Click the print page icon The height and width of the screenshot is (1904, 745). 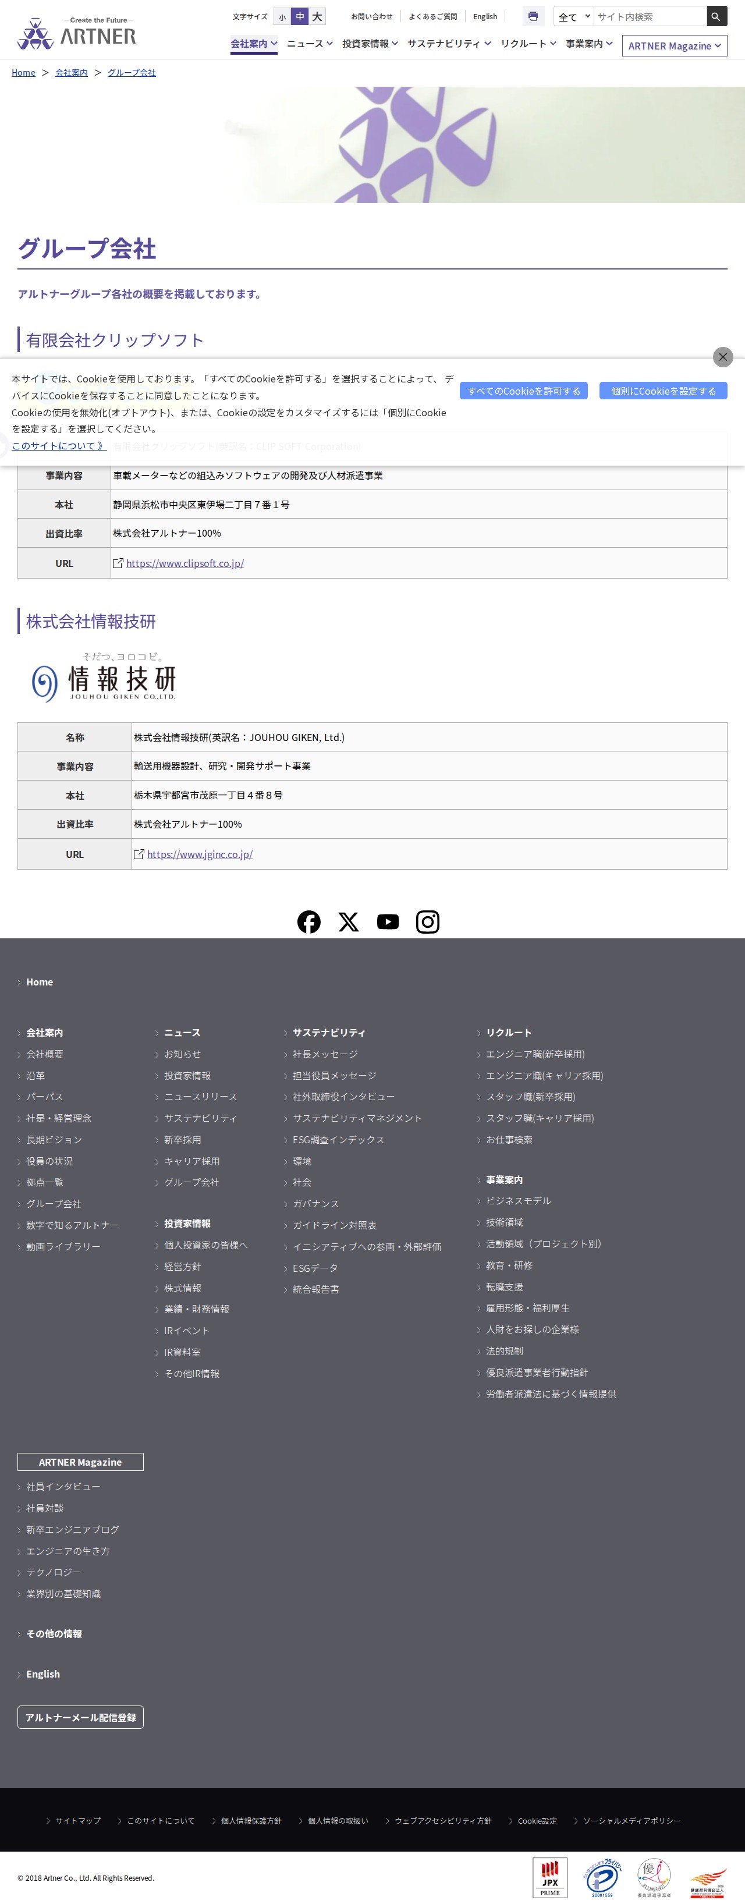(x=533, y=16)
